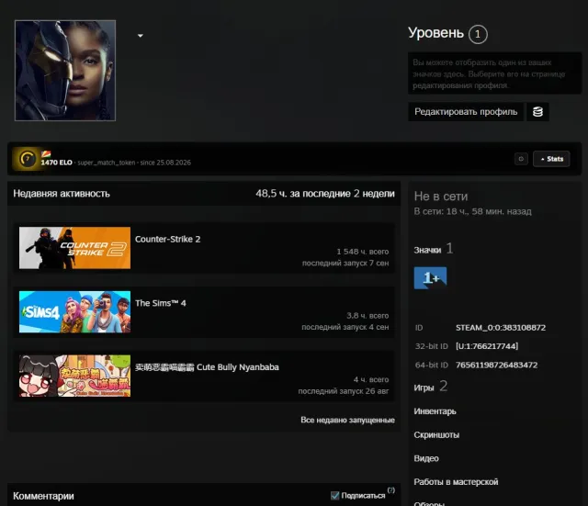Open the Steam points coins icon button
This screenshot has width=588, height=506.
[537, 112]
